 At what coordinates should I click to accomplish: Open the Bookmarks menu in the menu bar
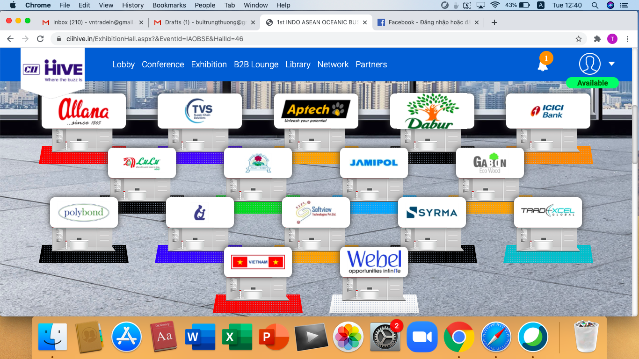[169, 5]
